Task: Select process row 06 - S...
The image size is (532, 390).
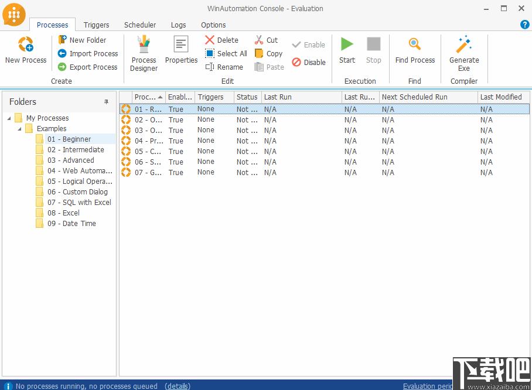Action: click(x=325, y=162)
